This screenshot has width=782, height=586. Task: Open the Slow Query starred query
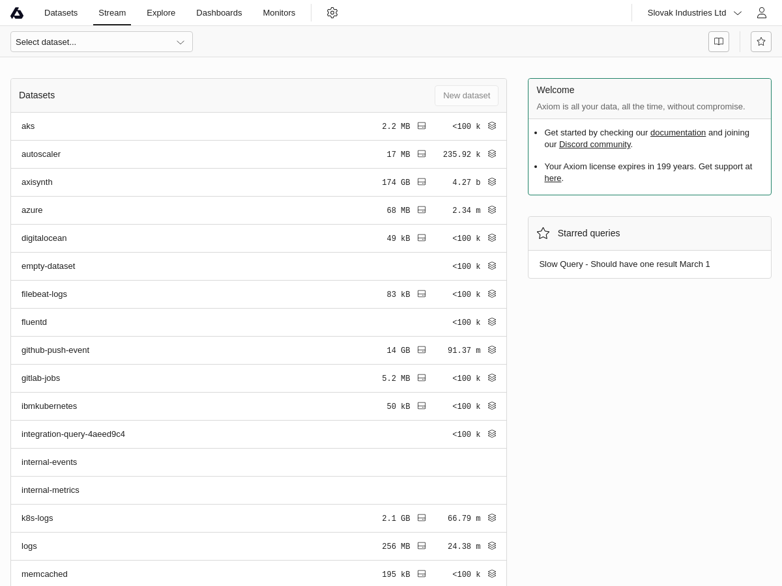click(x=624, y=264)
